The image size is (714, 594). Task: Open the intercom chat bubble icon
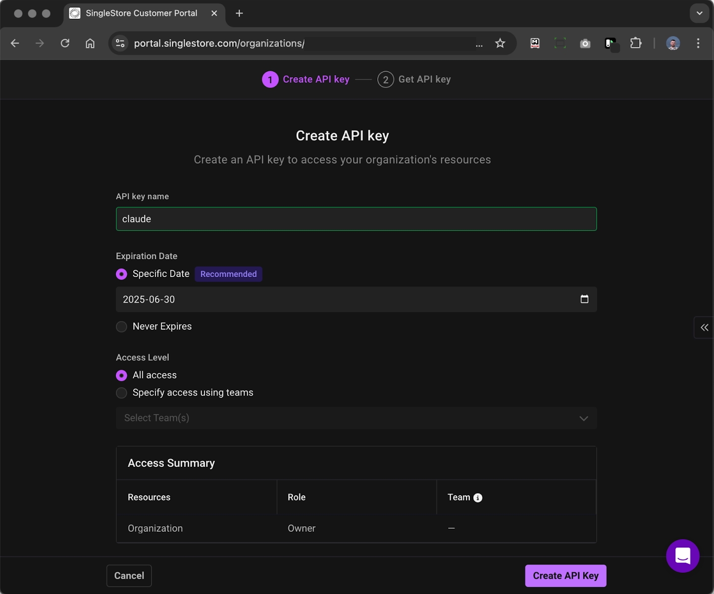coord(683,556)
